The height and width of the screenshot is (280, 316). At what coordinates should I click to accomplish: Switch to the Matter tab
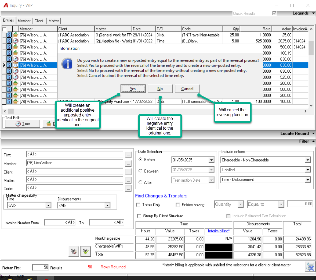[54, 21]
